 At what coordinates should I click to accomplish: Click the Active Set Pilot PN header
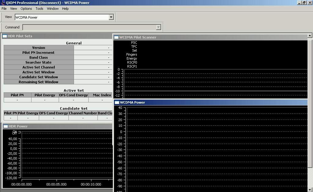point(17,95)
